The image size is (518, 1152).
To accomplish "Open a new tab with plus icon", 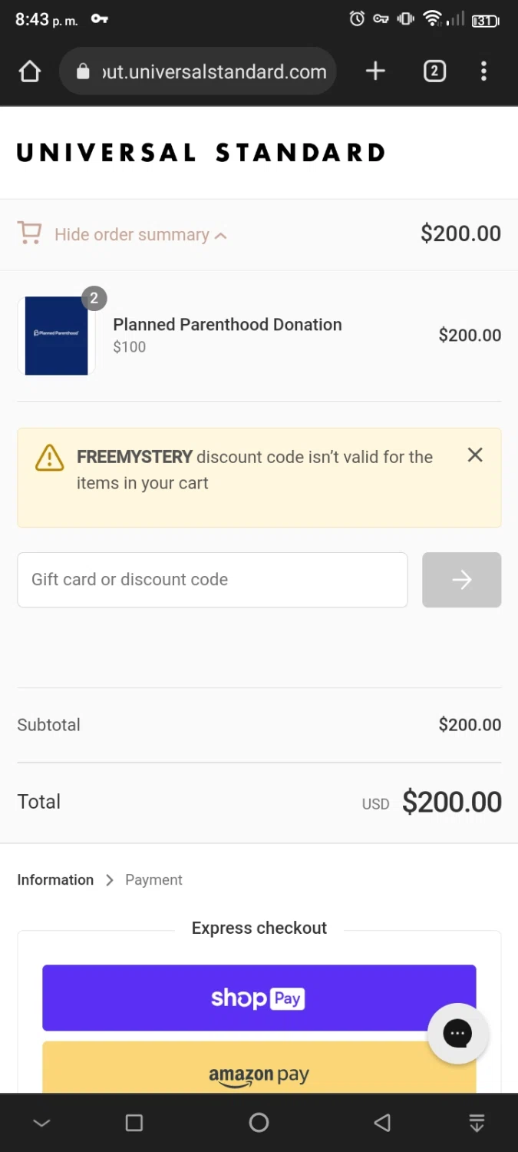I will 375,71.
